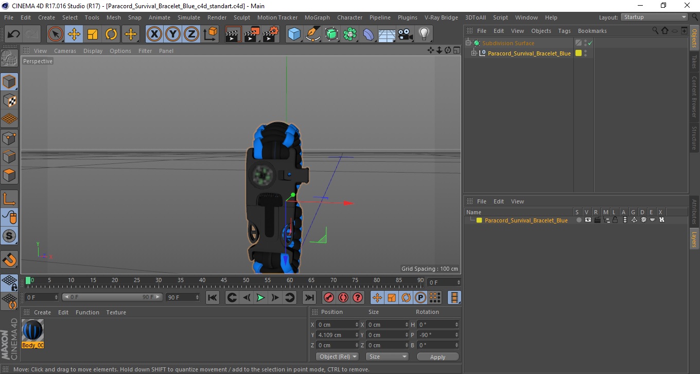
Task: Add a Floor environment object
Action: [x=387, y=34]
